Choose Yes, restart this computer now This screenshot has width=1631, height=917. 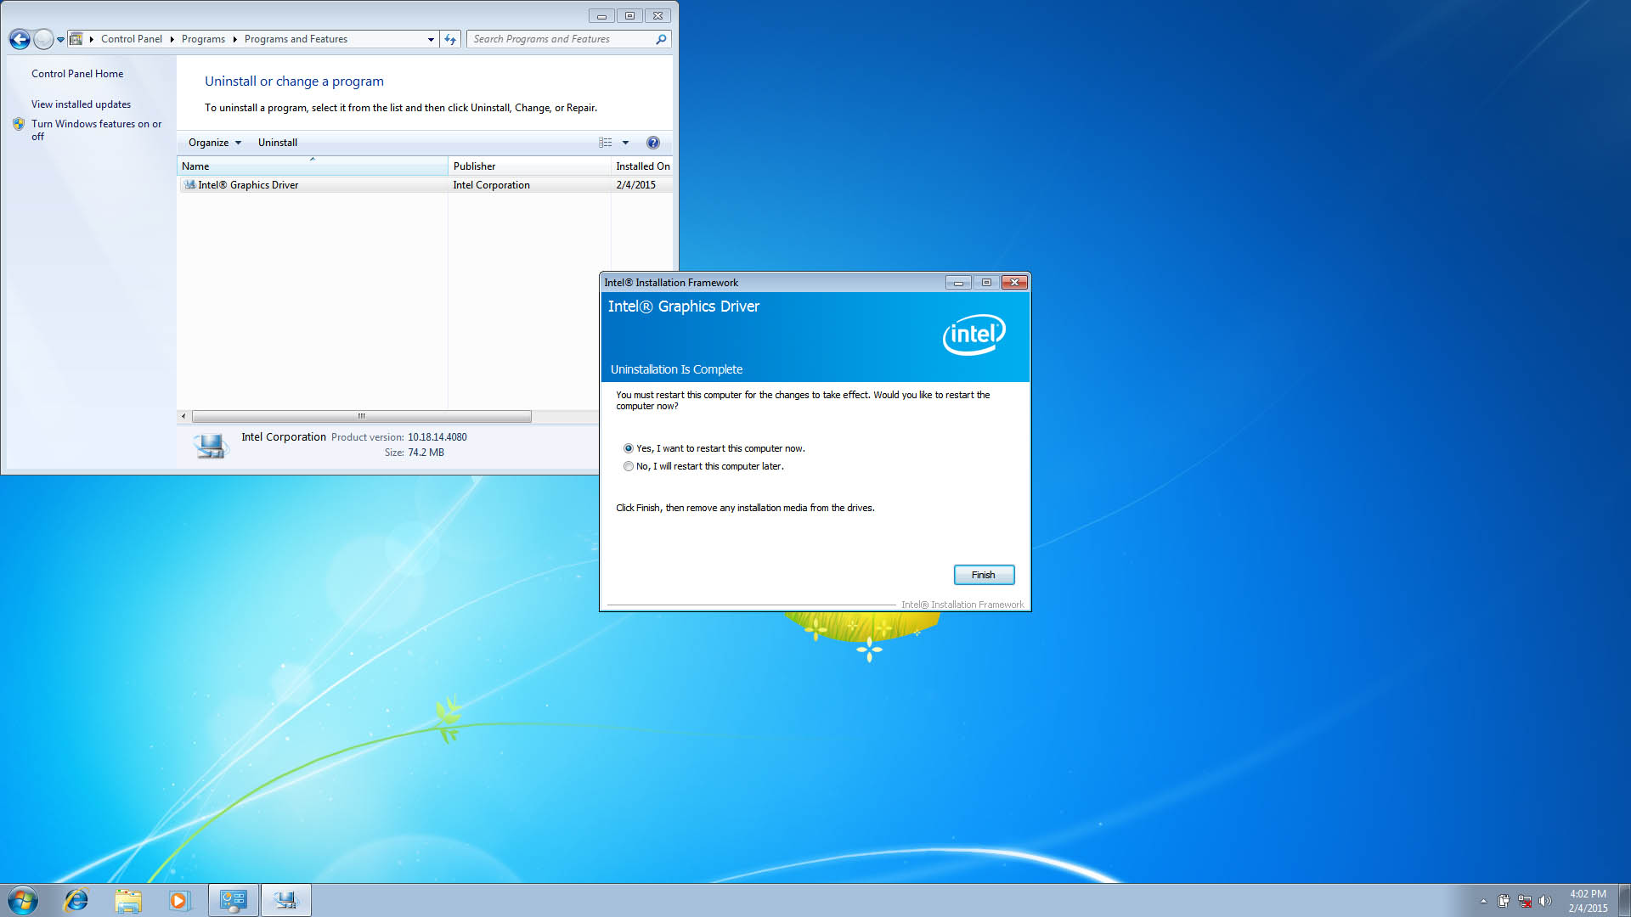714,448
